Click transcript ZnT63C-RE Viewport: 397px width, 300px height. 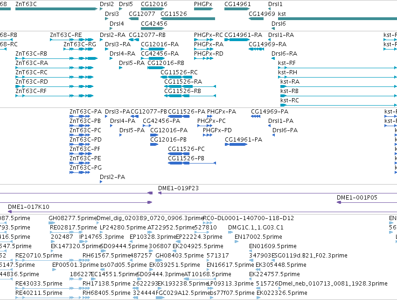[x=66, y=35]
